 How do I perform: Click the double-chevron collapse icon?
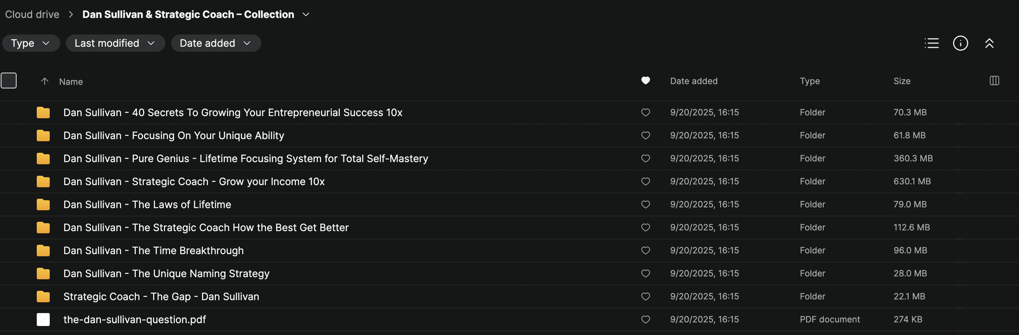pyautogui.click(x=989, y=43)
